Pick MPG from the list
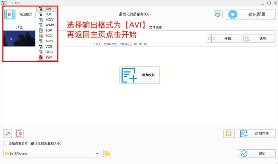 click(46, 41)
